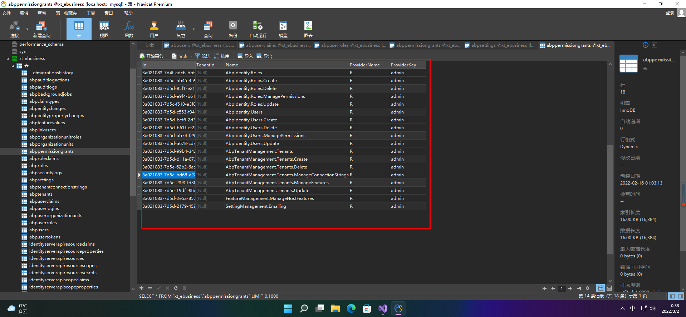Open the 工具 menu
The height and width of the screenshot is (317, 686).
click(x=91, y=13)
